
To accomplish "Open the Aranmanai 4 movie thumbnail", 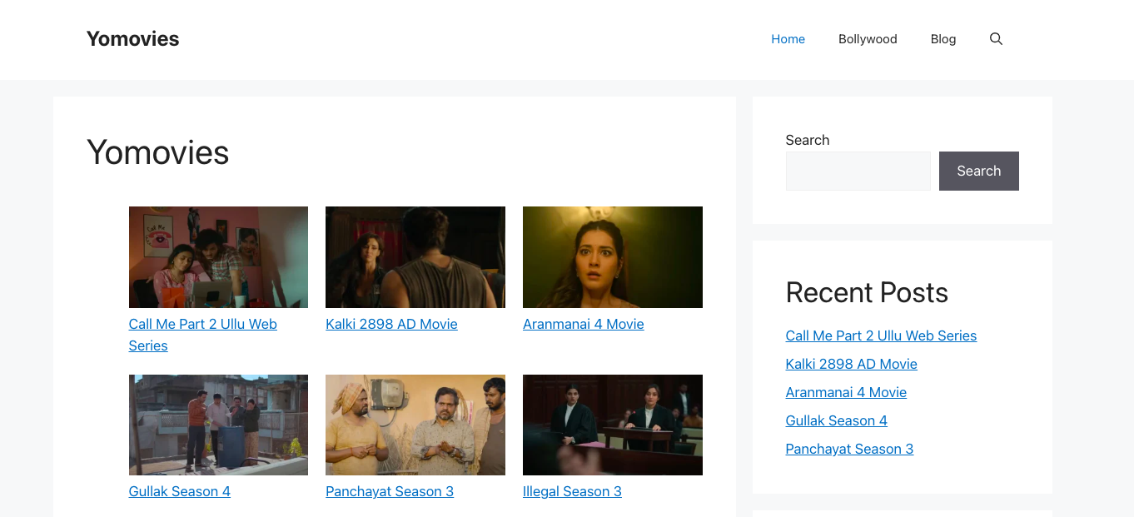I will [x=613, y=257].
